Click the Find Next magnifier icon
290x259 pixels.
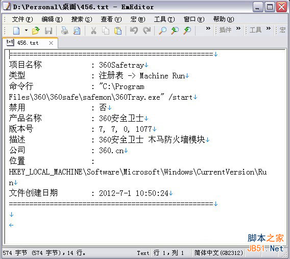pyautogui.click(x=187, y=31)
